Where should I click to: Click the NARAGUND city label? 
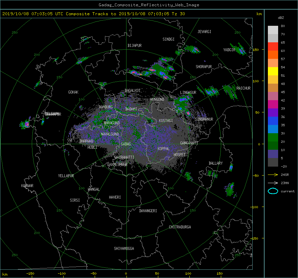click(112, 123)
